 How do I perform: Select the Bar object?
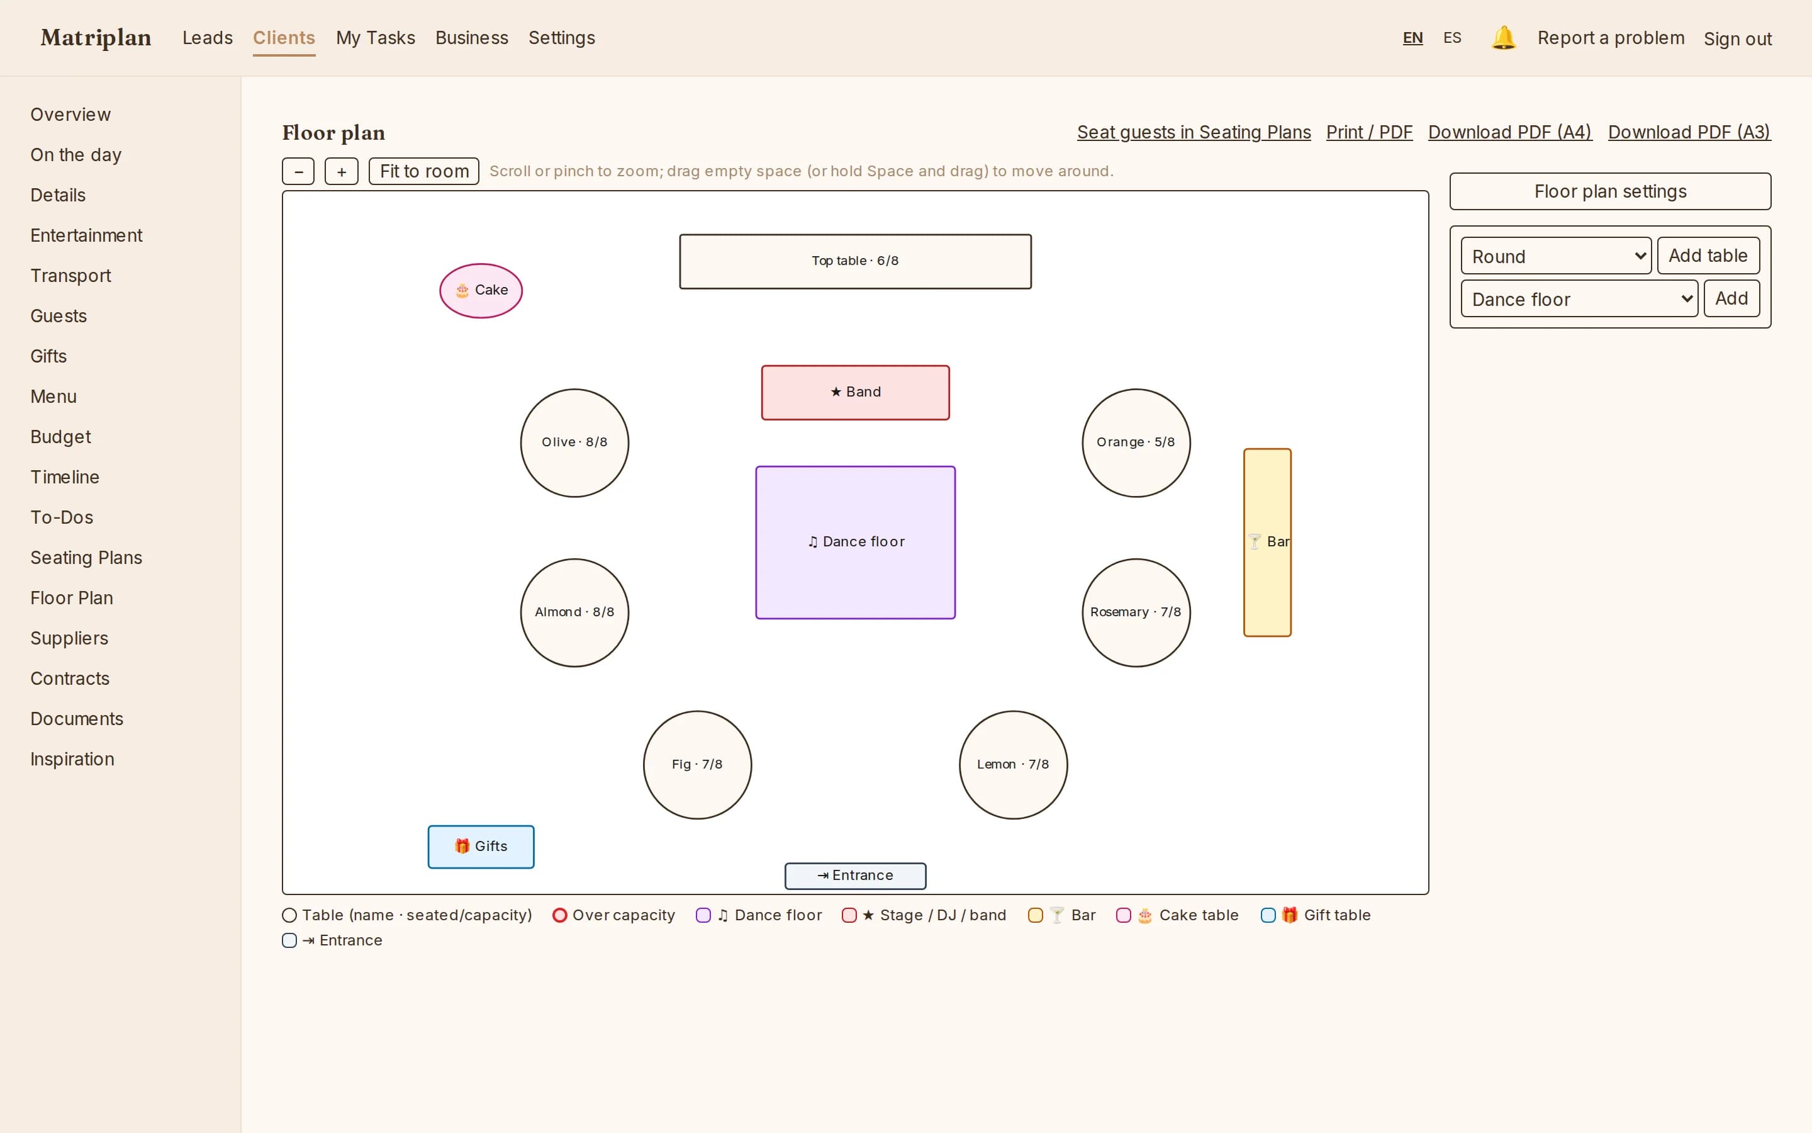(x=1267, y=543)
